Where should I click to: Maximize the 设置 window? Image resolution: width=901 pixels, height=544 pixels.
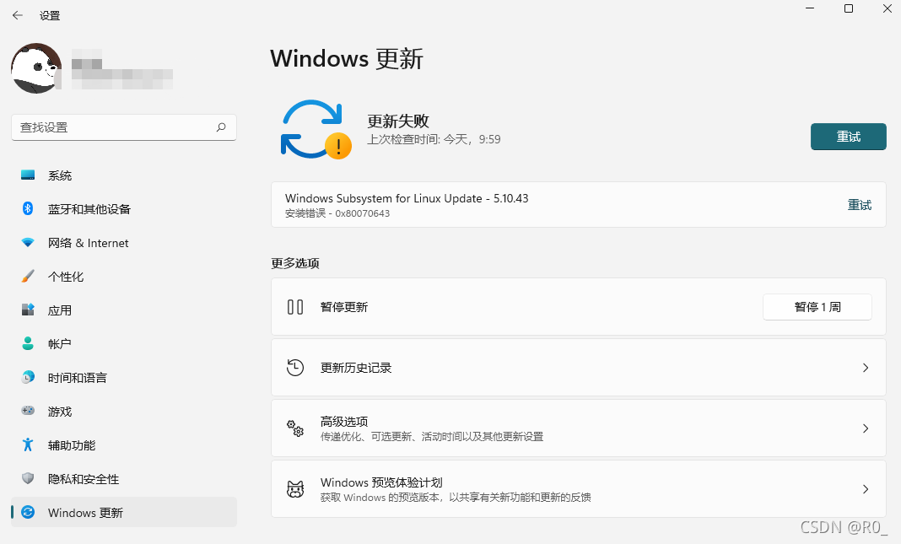(848, 8)
